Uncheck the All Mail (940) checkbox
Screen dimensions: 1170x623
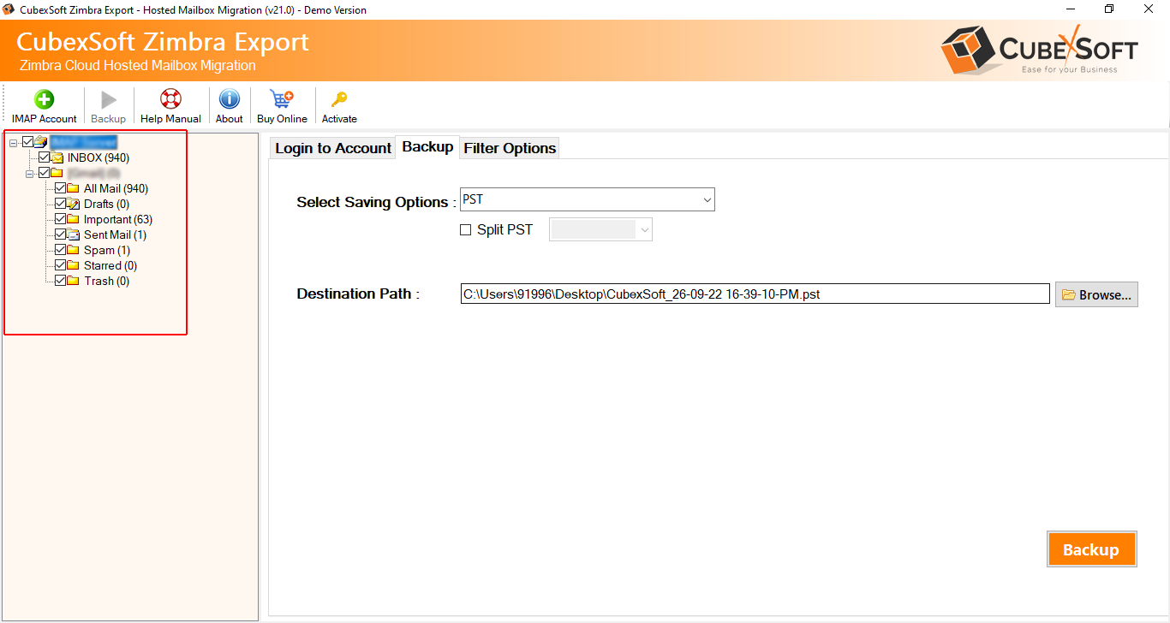pyautogui.click(x=61, y=188)
